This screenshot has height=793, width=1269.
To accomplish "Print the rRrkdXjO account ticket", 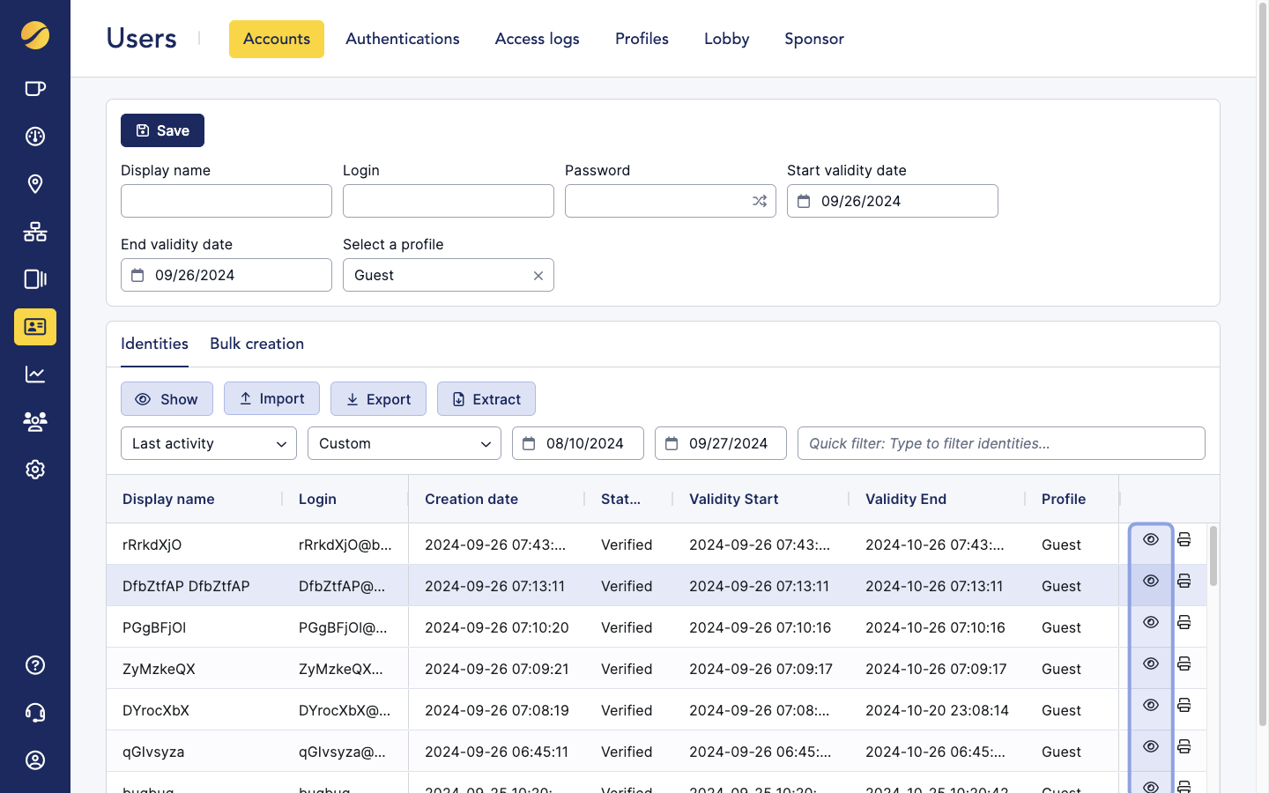I will click(x=1184, y=539).
